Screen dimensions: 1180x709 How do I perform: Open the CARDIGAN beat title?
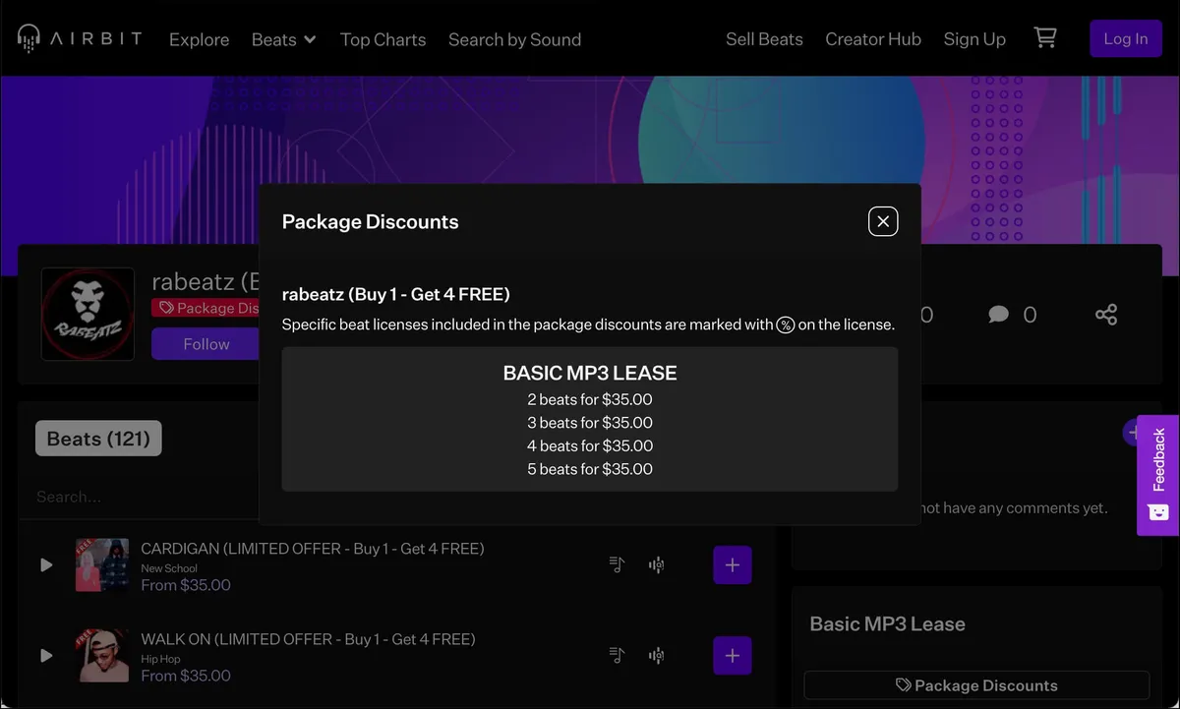tap(313, 548)
